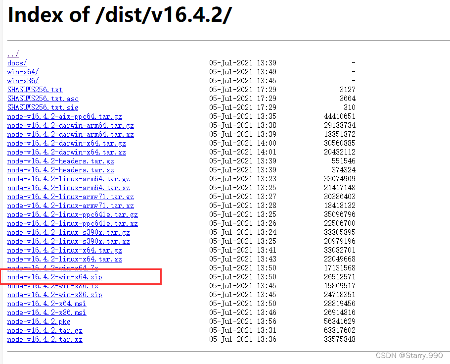Download node-v16.4.2-darwin-arm64.tar.gz
Image resolution: width=450 pixels, height=364 pixels.
pyautogui.click(x=71, y=125)
